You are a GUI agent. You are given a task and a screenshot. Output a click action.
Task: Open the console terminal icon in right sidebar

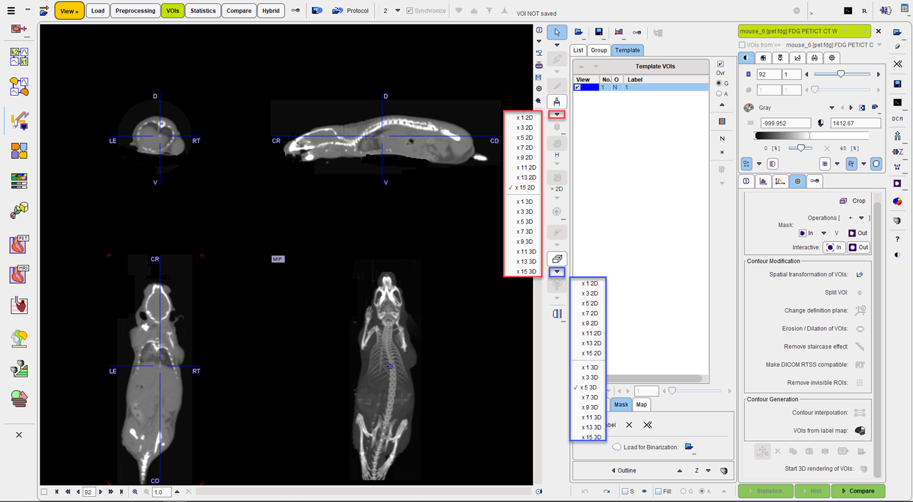[x=897, y=102]
